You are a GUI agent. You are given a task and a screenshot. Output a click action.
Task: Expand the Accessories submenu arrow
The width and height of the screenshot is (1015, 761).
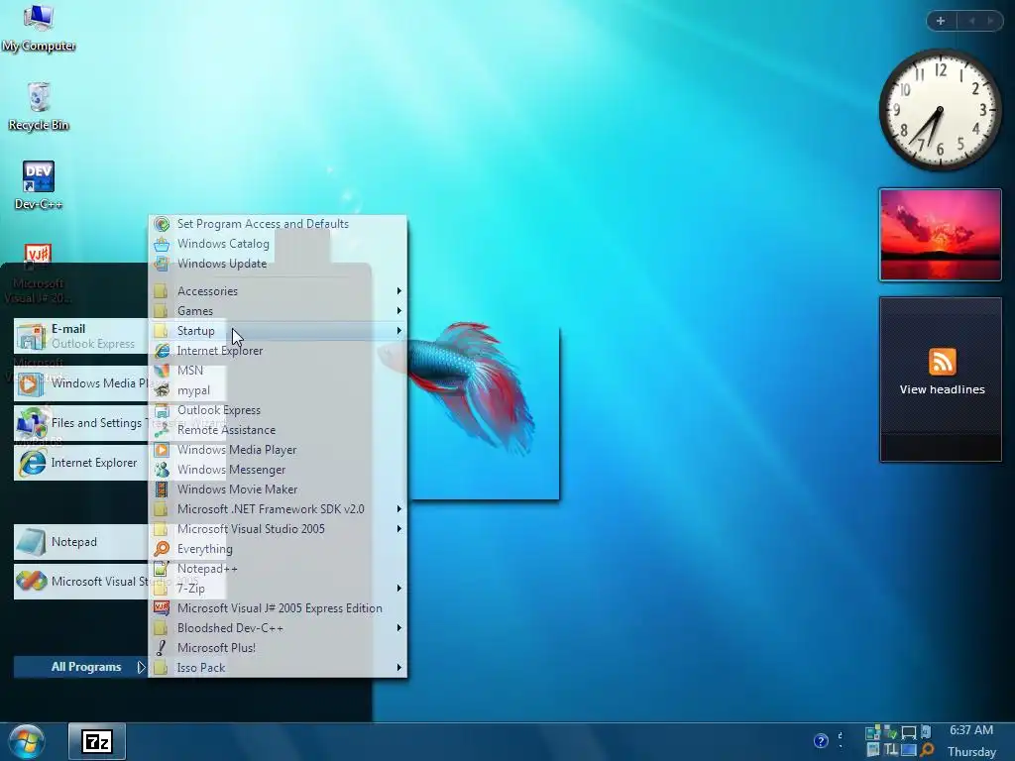coord(399,291)
